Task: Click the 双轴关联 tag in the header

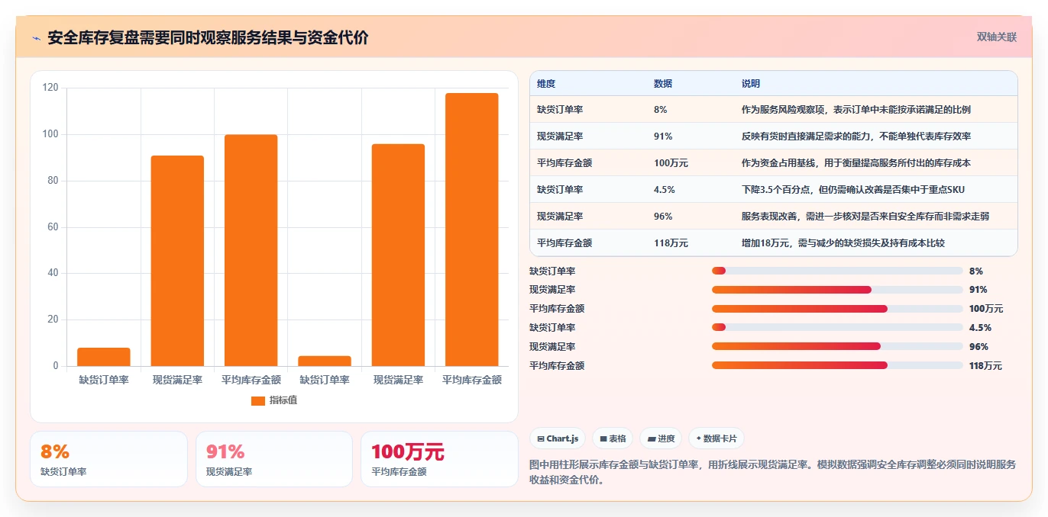Action: pyautogui.click(x=996, y=37)
